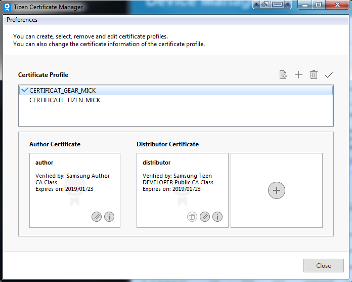Add a new certificate profile

click(x=298, y=75)
